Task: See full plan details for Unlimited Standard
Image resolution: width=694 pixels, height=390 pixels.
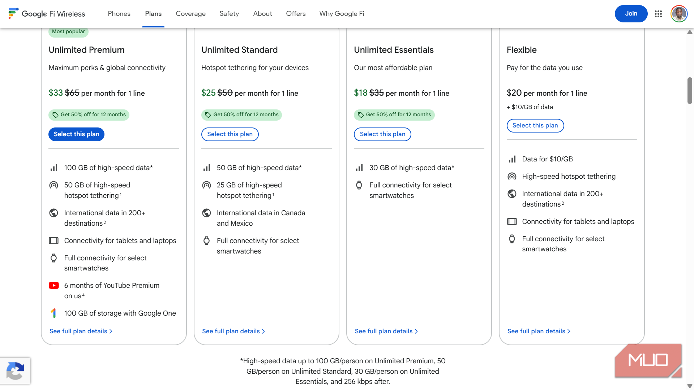Action: coord(234,331)
